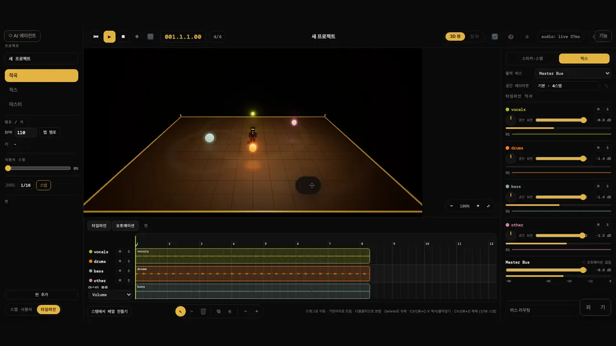Zoom out timeline with the minus icon
The width and height of the screenshot is (616, 346).
pos(245,311)
